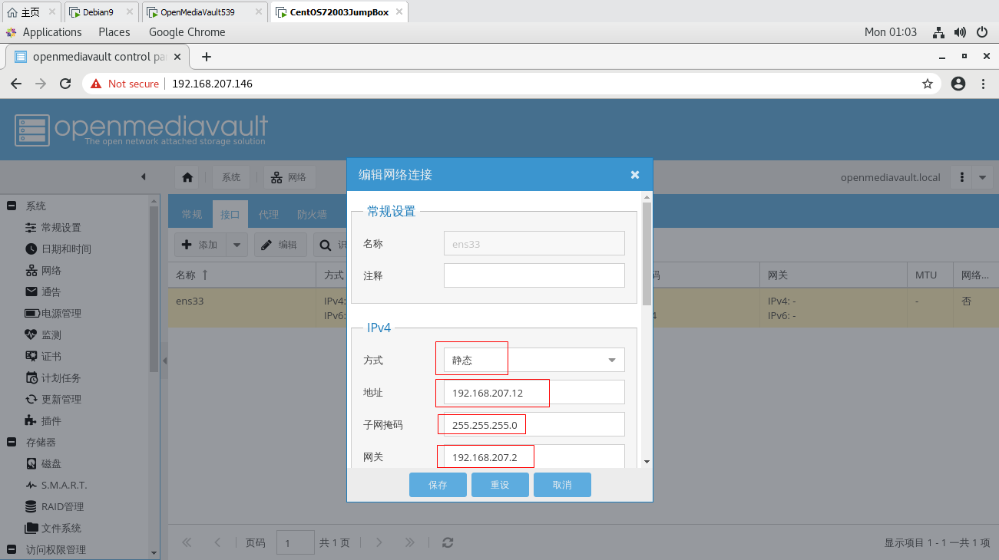The width and height of the screenshot is (999, 560).
Task: Expand the arrow next to the 添加 button
Action: point(235,244)
